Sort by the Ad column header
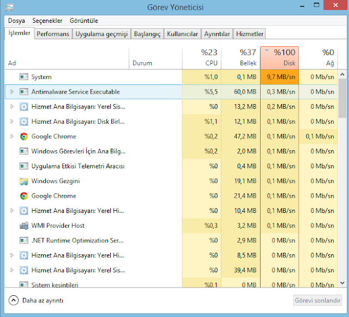Viewport: 349px width, 317px height. click(x=67, y=58)
